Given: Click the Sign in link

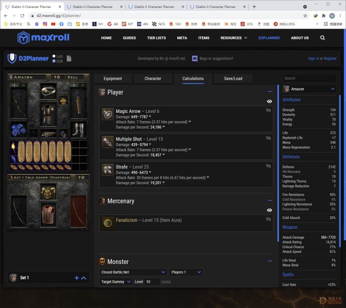Looking at the screenshot, I should click(313, 58).
